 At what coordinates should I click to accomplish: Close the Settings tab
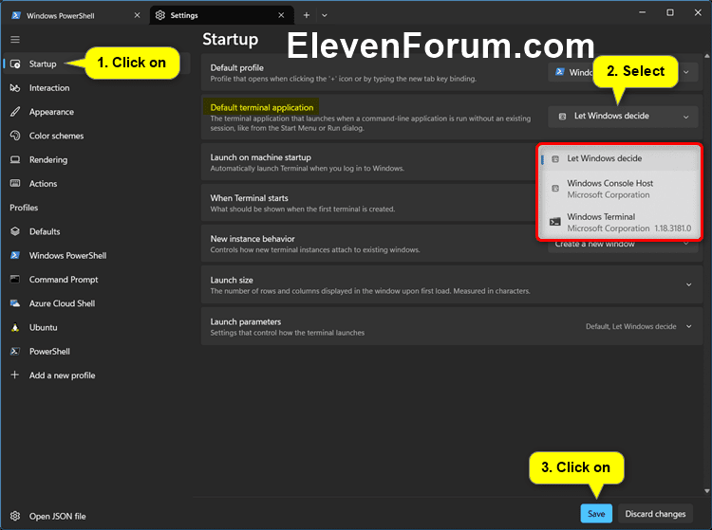click(281, 15)
